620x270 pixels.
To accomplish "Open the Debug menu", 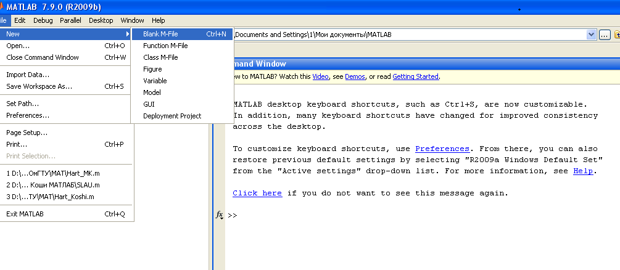I will click(43, 20).
